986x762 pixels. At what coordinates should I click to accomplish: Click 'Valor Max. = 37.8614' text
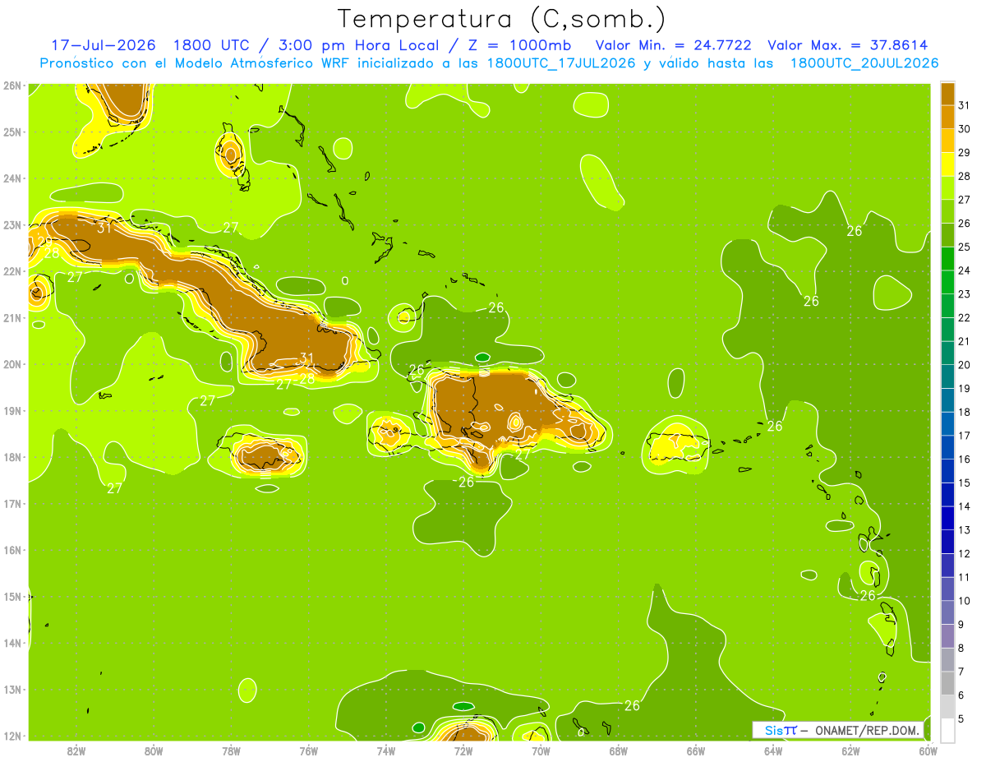848,45
